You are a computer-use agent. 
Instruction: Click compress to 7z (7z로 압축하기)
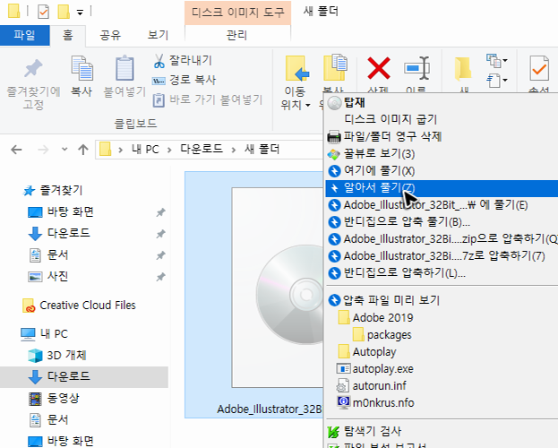click(x=442, y=256)
